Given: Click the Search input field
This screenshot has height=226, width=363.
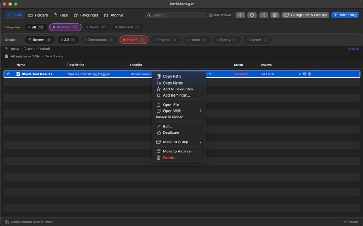Looking at the screenshot, I should [176, 15].
